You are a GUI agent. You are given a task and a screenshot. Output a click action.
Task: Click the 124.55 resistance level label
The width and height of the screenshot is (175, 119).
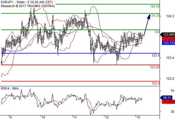[155, 6]
